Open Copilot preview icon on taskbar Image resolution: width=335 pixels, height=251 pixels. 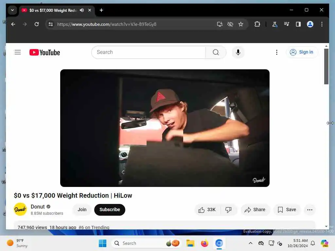[324, 243]
